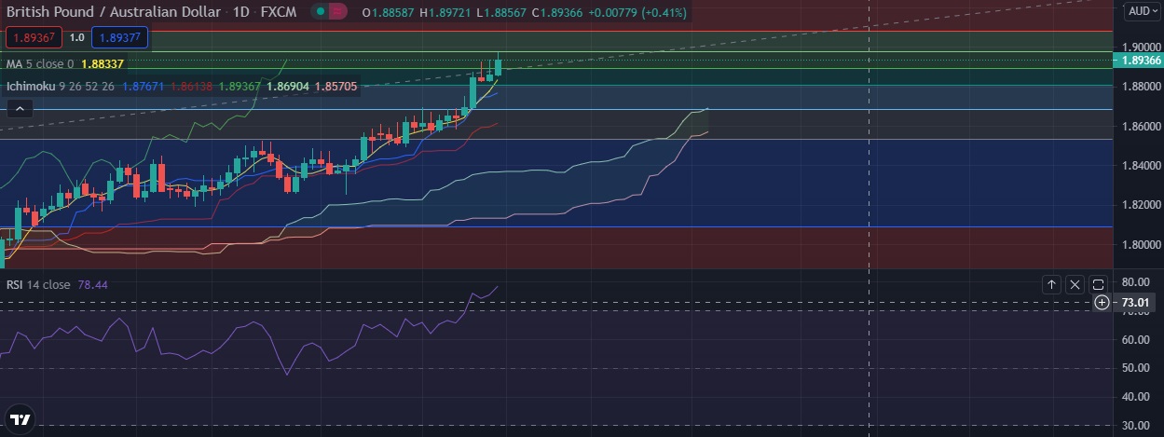Click the 1.84000 price scale label
Image resolution: width=1164 pixels, height=437 pixels.
tap(1141, 166)
